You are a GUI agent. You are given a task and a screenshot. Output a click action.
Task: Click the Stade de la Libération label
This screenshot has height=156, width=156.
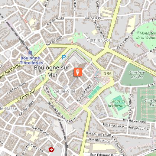pyautogui.click(x=118, y=103)
